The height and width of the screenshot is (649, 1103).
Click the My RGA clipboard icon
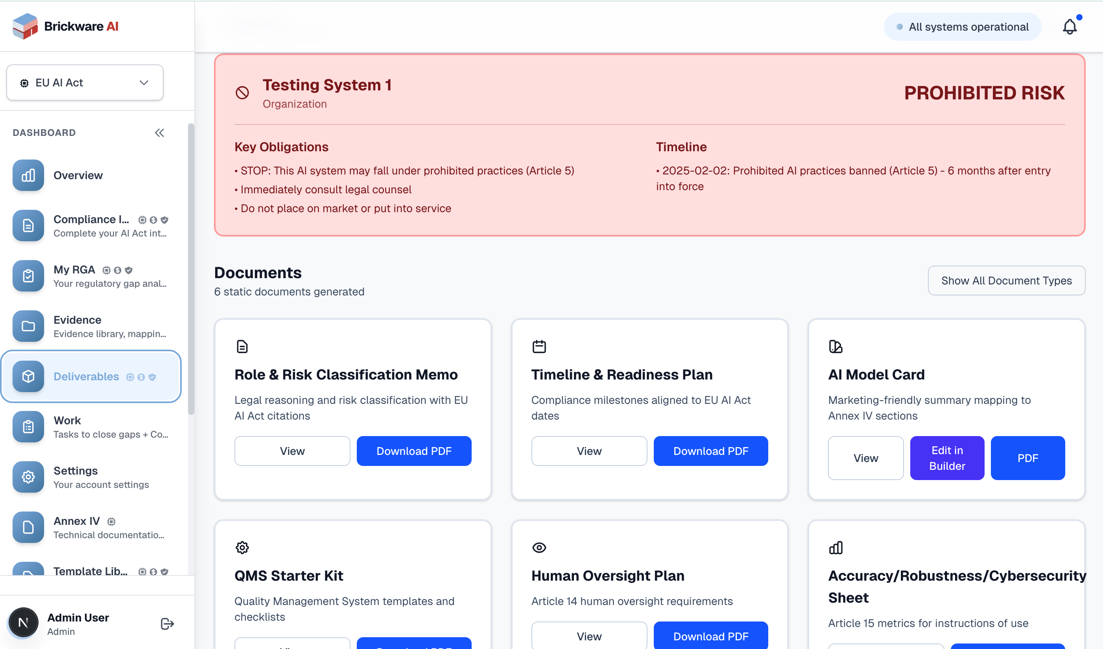pos(28,276)
